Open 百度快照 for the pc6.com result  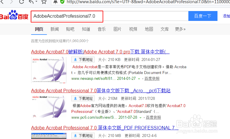pyautogui.click(x=153, y=117)
